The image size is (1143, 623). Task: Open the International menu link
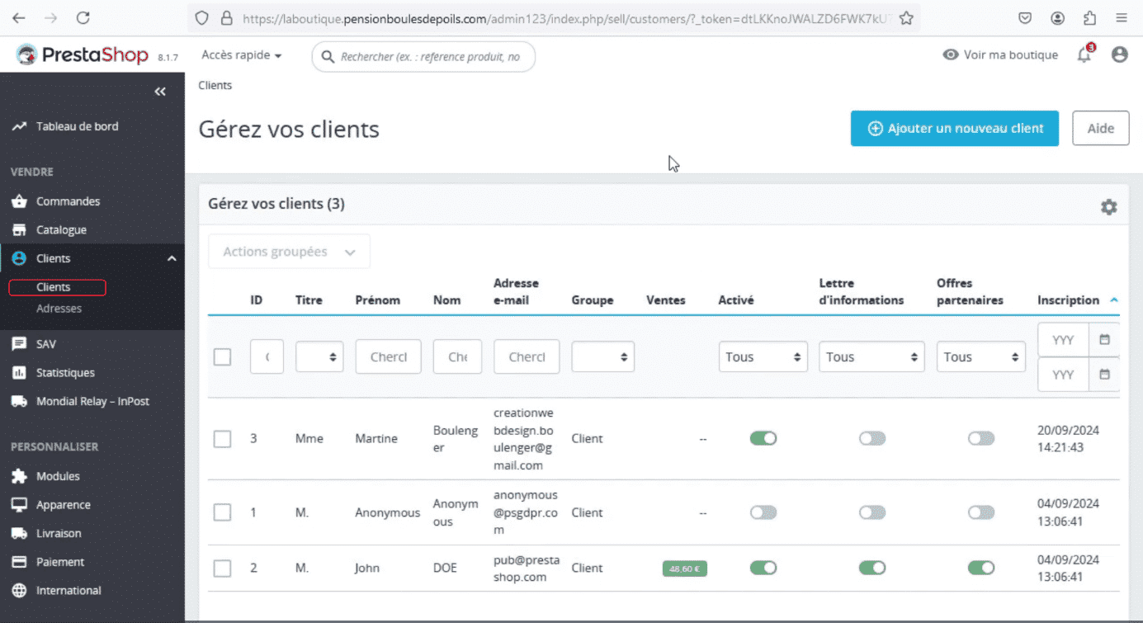68,591
